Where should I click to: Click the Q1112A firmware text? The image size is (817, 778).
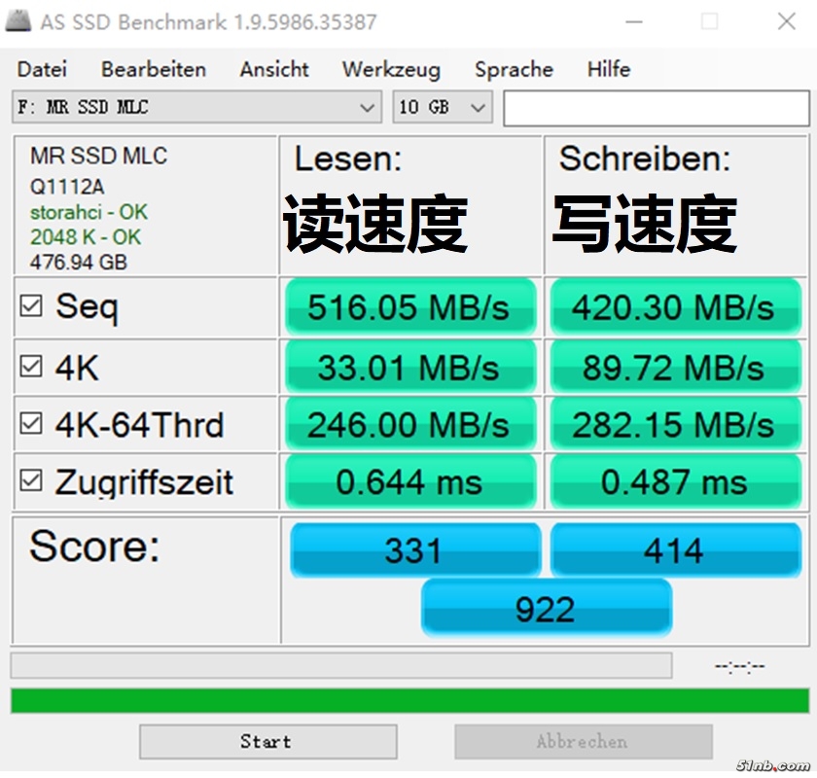pos(67,187)
